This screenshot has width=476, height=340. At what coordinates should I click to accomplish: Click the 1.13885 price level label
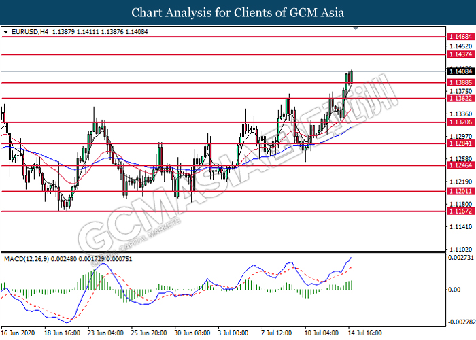click(x=460, y=82)
